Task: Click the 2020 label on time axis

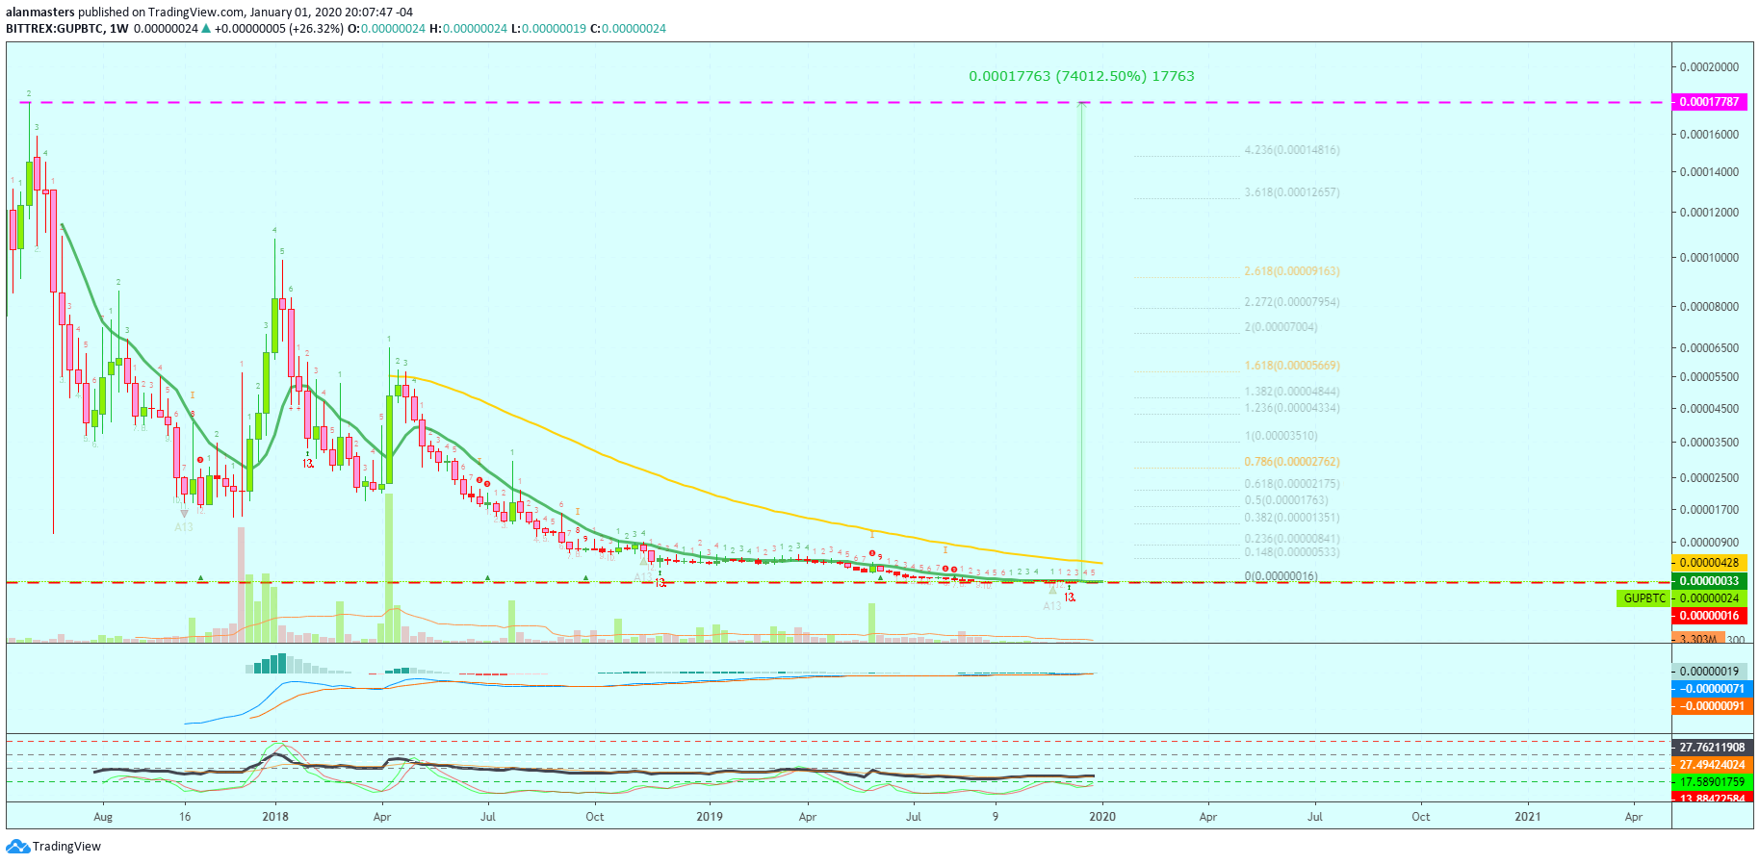Action: [1102, 817]
